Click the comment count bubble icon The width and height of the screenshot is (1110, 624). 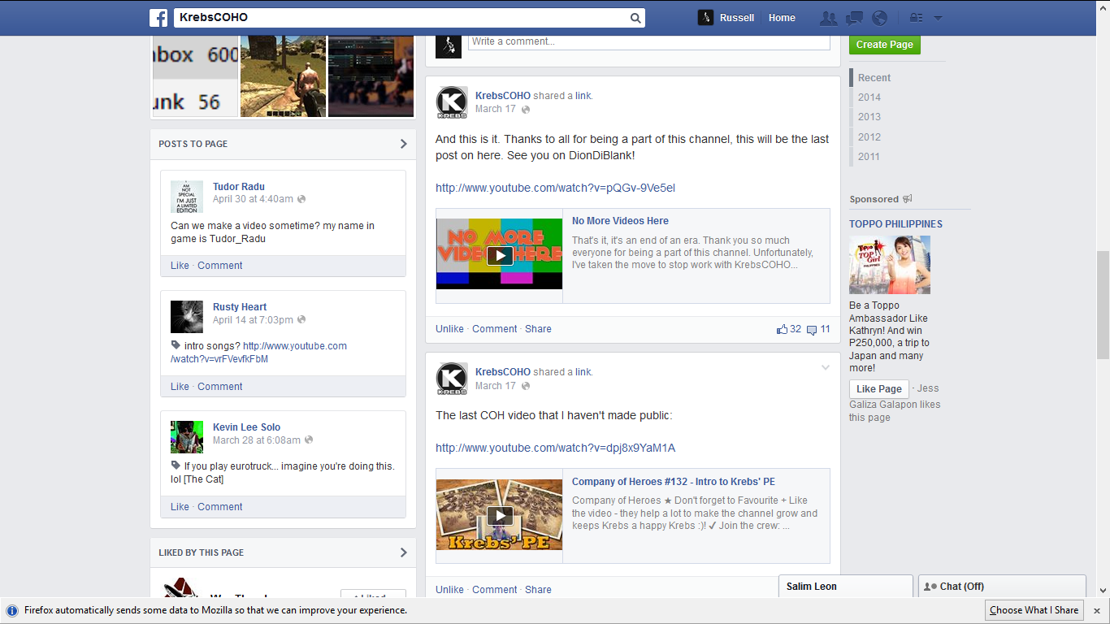[812, 330]
